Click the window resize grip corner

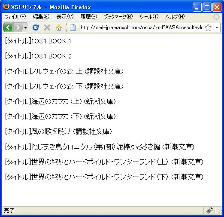[220, 212]
